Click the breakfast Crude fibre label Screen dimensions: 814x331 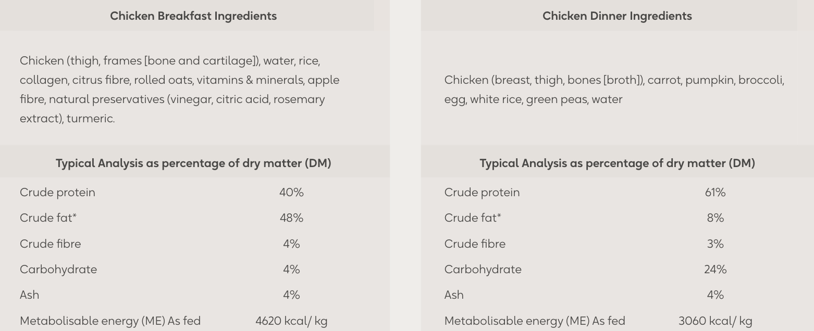[x=51, y=244]
